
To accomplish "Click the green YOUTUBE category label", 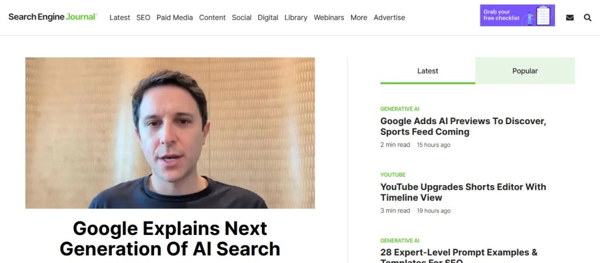I will pyautogui.click(x=393, y=175).
